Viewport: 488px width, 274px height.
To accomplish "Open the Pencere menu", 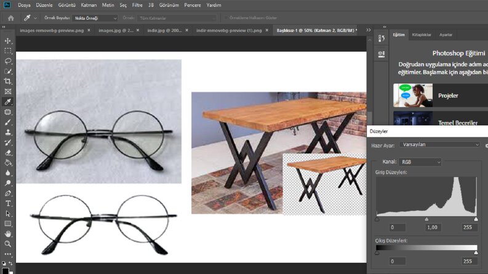I will (x=193, y=6).
